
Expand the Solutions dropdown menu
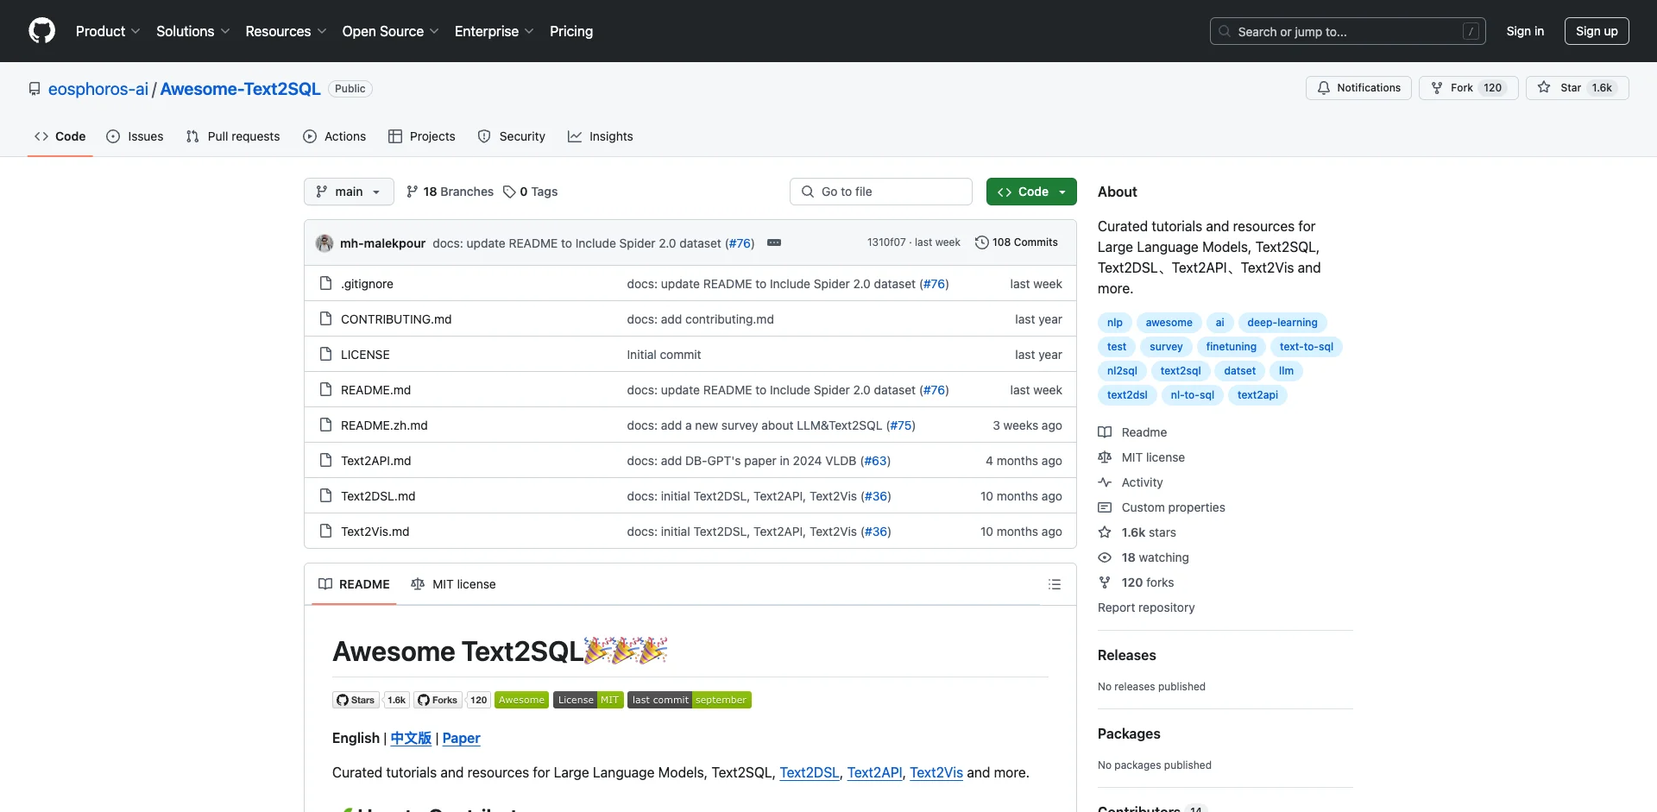192,31
